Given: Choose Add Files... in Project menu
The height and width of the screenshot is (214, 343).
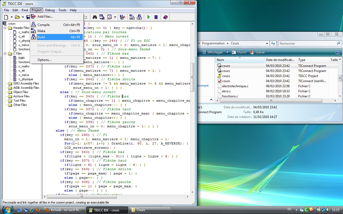Looking at the screenshot, I should click(x=57, y=17).
